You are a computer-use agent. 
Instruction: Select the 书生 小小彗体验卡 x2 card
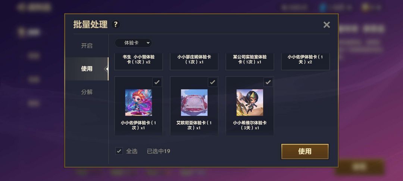(138, 61)
